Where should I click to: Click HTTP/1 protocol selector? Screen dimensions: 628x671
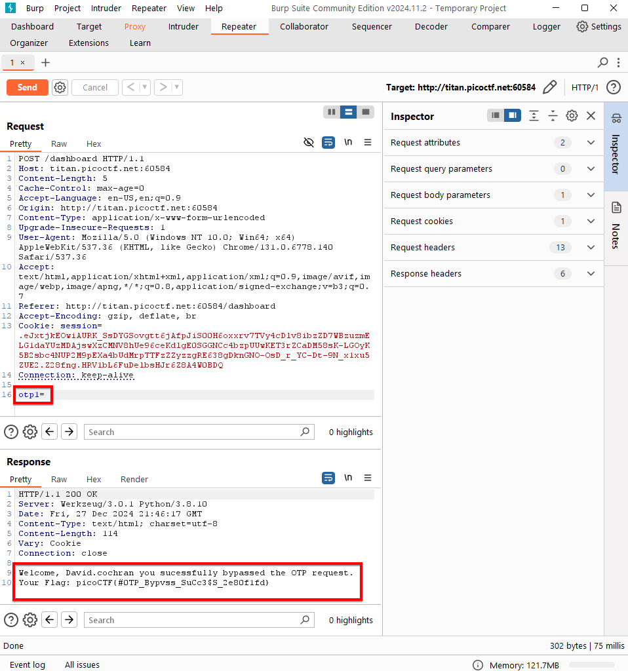pos(585,87)
